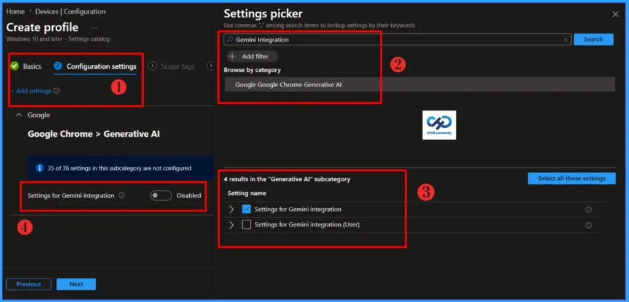Screen dimensions: 629x302
Task: Click the Home breadcrumb link
Action: click(x=15, y=12)
